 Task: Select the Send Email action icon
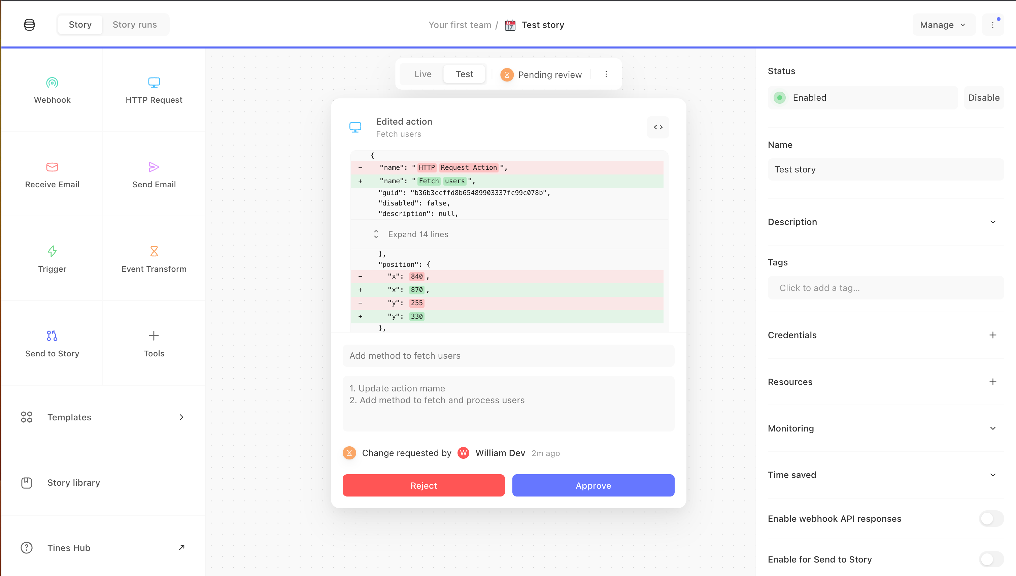[154, 167]
